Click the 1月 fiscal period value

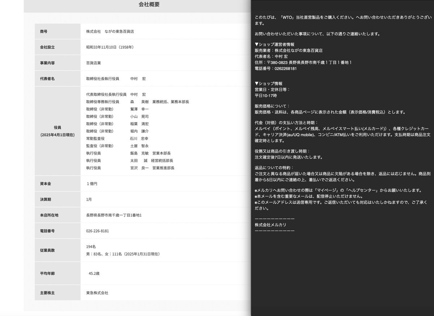89,200
